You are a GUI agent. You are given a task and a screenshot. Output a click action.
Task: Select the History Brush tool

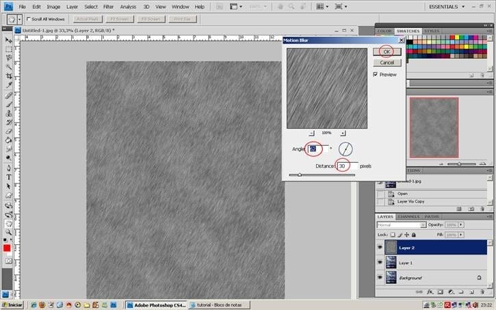point(8,122)
